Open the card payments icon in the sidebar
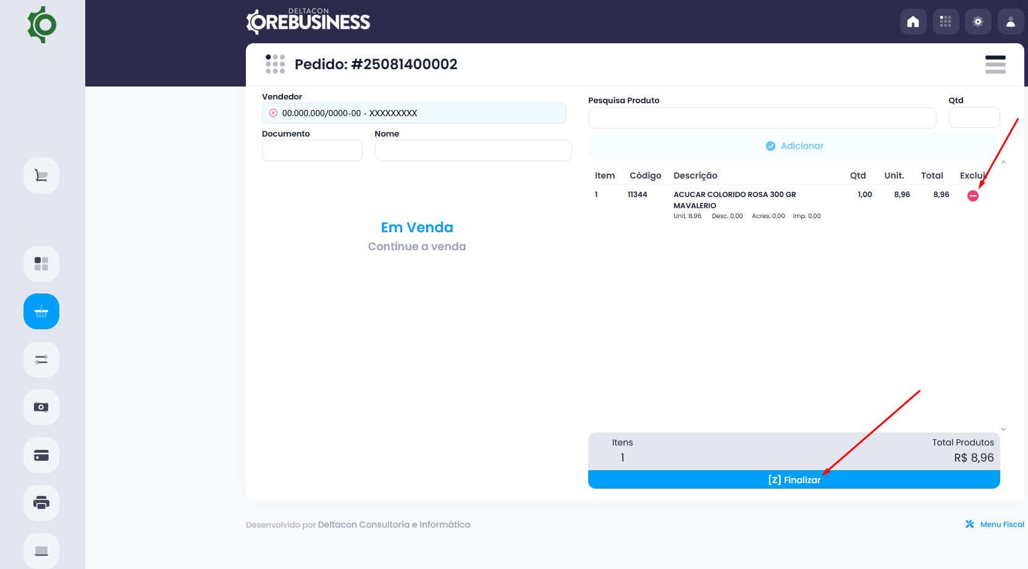The image size is (1028, 569). pyautogui.click(x=41, y=455)
